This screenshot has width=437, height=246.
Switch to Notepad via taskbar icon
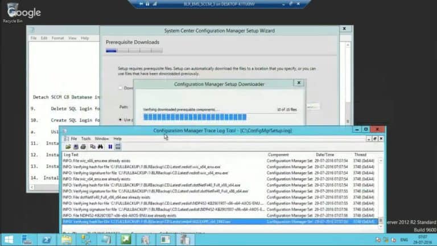(x=106, y=240)
